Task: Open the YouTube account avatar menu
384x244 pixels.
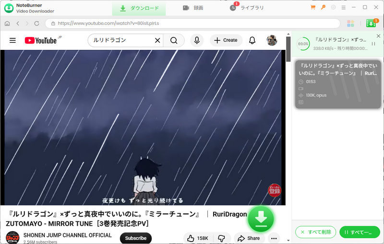Action: (x=272, y=40)
